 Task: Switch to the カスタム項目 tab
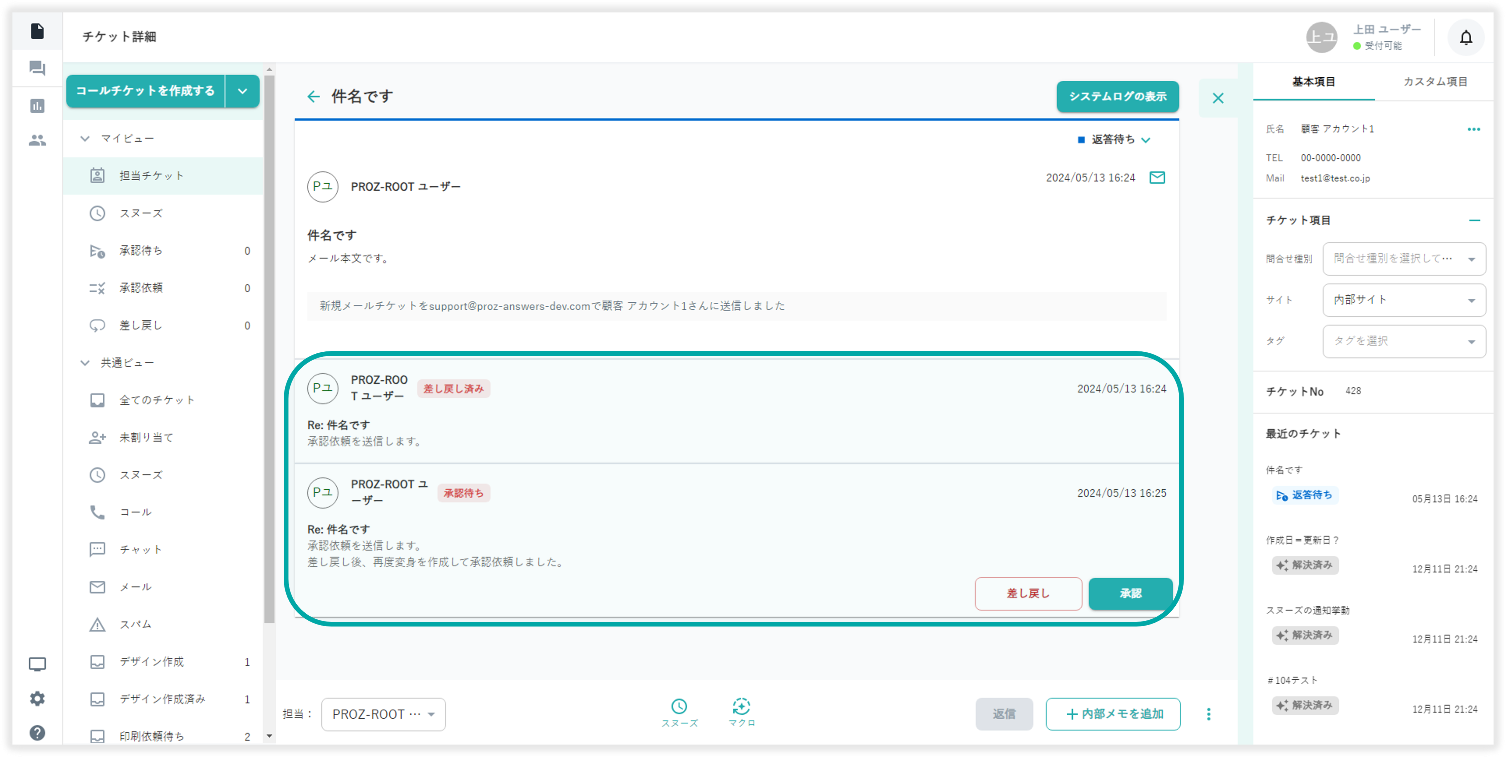1435,82
